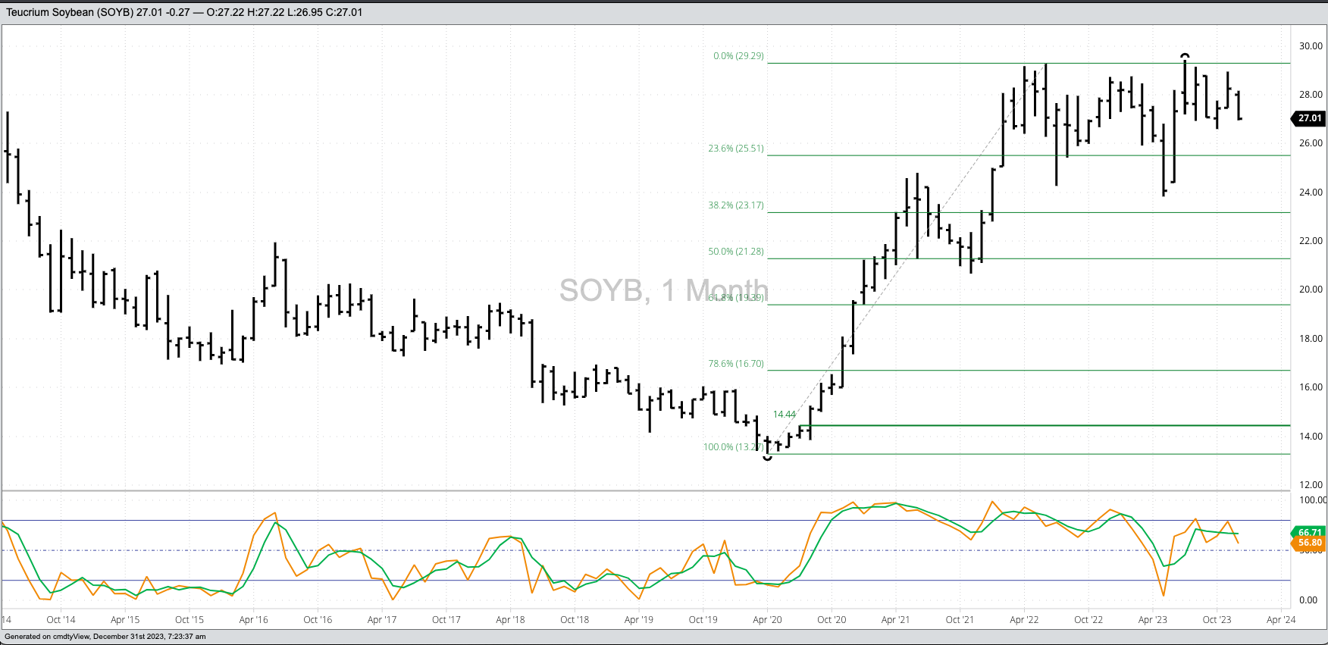1328x645 pixels.
Task: Select the 38.2% (23.17) retracement label
Action: (736, 205)
